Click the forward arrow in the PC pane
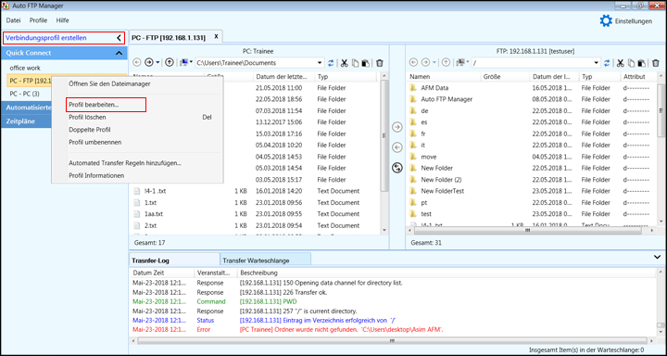 [149, 63]
